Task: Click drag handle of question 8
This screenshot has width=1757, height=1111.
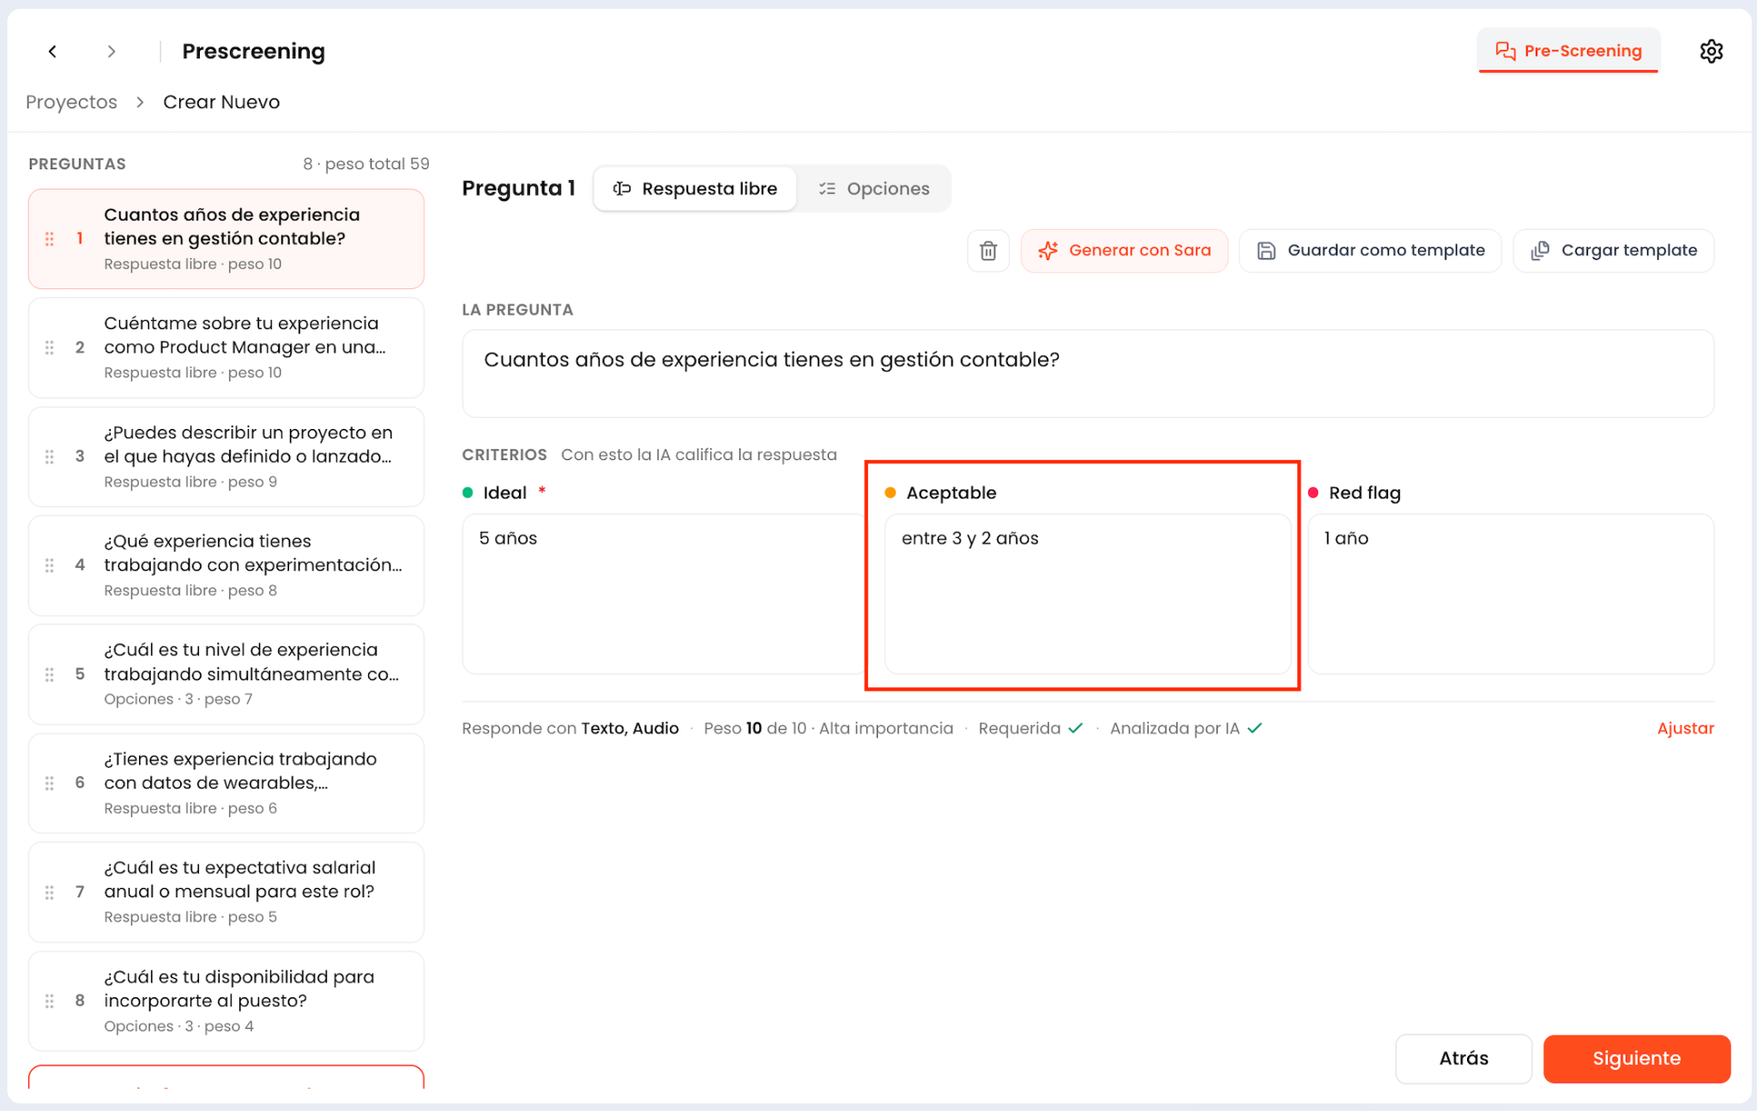Action: click(x=50, y=1001)
